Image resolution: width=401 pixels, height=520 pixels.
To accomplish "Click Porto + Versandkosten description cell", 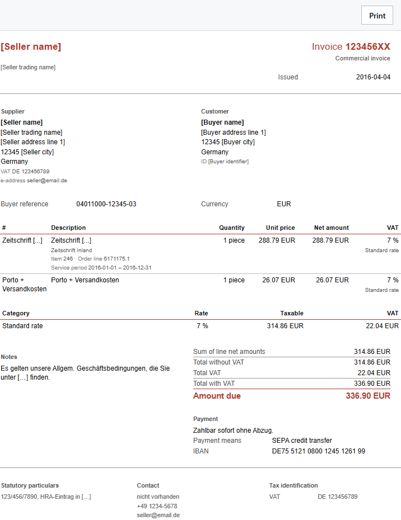I will 85,280.
